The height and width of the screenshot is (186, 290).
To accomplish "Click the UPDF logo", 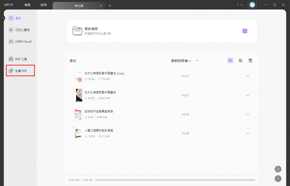I will click(9, 5).
